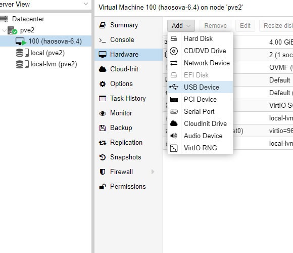Viewport: 293px width, 253px height.
Task: Select local (pve2) storage
Action: tap(45, 53)
